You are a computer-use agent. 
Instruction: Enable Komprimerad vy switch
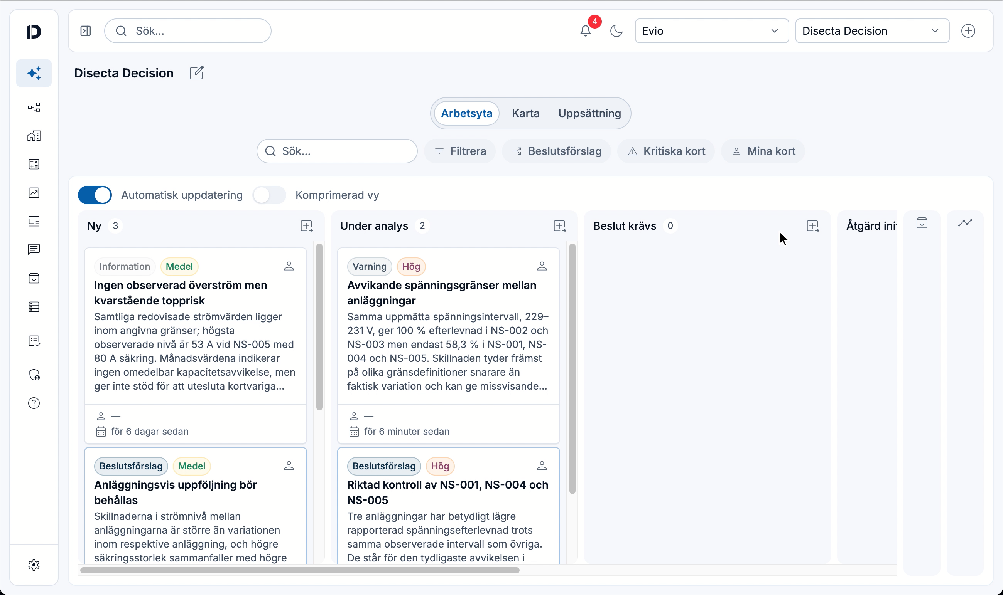269,195
